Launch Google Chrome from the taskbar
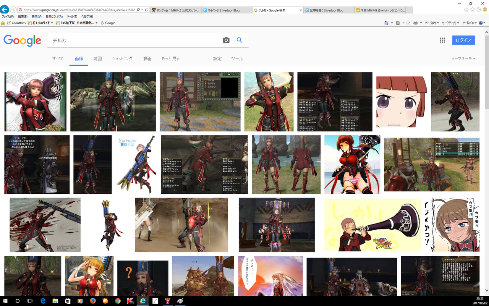Screen dimensions: 489x306 click(x=118, y=301)
